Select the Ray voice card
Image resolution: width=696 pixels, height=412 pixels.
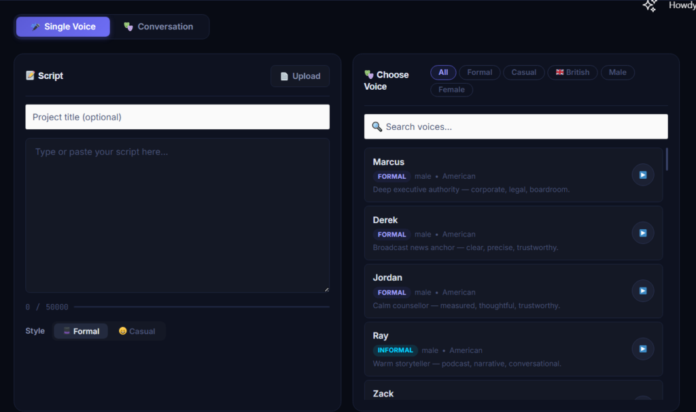tap(514, 349)
